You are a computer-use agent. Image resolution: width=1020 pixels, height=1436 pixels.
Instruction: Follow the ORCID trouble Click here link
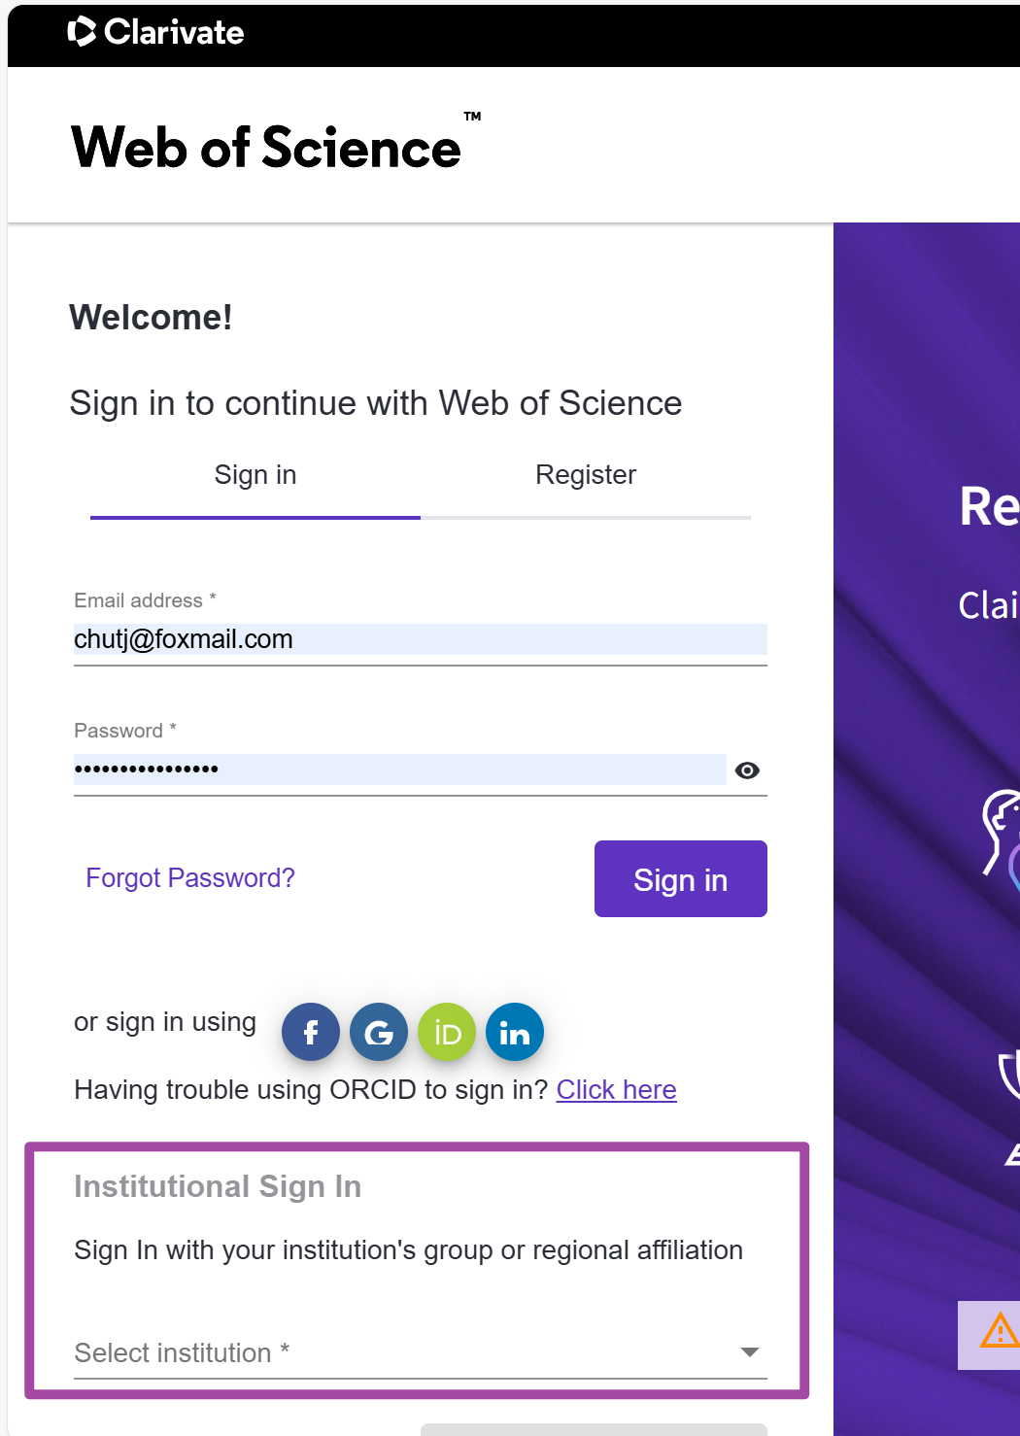616,1090
